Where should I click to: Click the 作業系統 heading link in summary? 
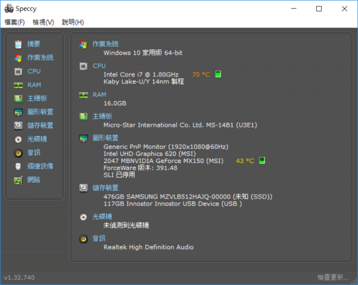[x=105, y=44]
